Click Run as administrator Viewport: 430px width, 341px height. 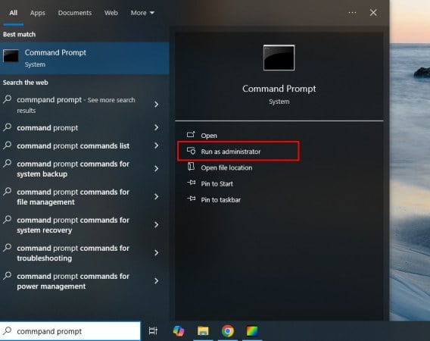point(238,152)
